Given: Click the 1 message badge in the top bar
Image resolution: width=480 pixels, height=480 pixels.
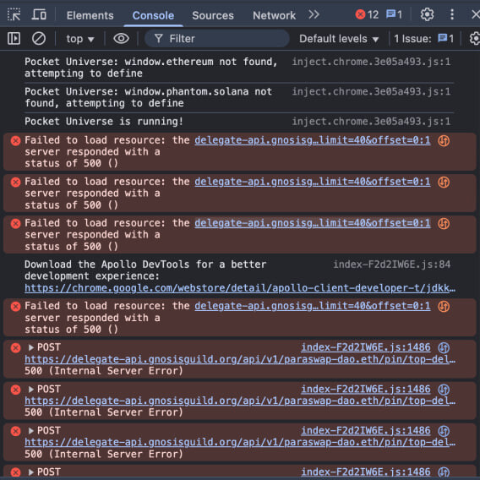Looking at the screenshot, I should click(394, 14).
